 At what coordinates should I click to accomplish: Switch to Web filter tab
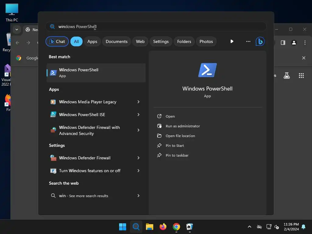coord(140,41)
